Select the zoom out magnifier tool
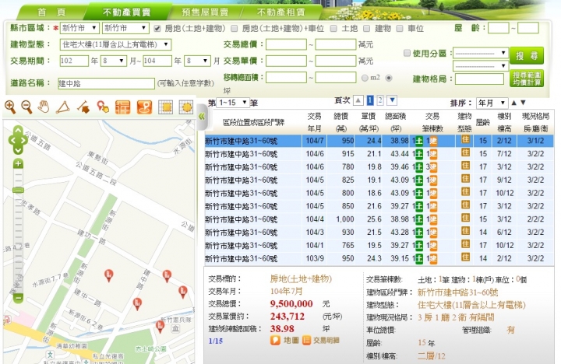 [x=27, y=107]
